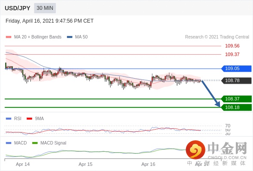Click the blue downward forecast arrow head
The width and height of the screenshot is (253, 171).
pyautogui.click(x=218, y=104)
